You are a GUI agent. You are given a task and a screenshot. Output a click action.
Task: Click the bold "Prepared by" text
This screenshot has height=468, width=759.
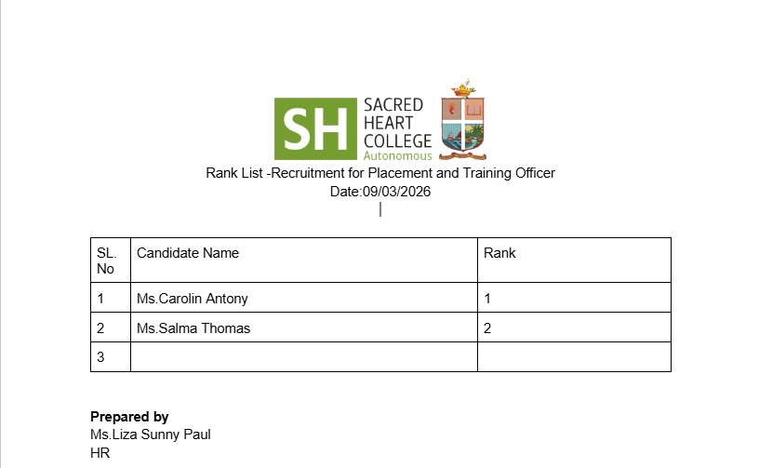(129, 417)
